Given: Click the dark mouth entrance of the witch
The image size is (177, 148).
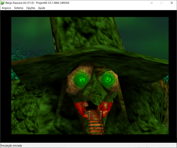Looking at the screenshot, I should [92, 105].
